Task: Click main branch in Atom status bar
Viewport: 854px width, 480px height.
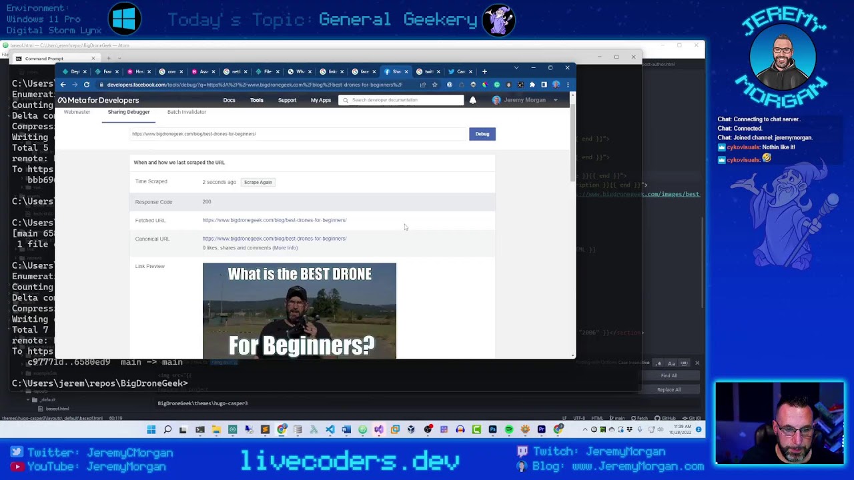Action: point(616,418)
